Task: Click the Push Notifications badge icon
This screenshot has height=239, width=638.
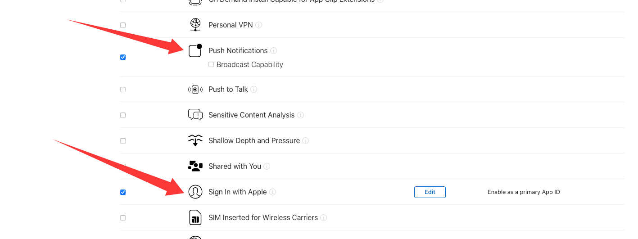Action: (x=195, y=50)
